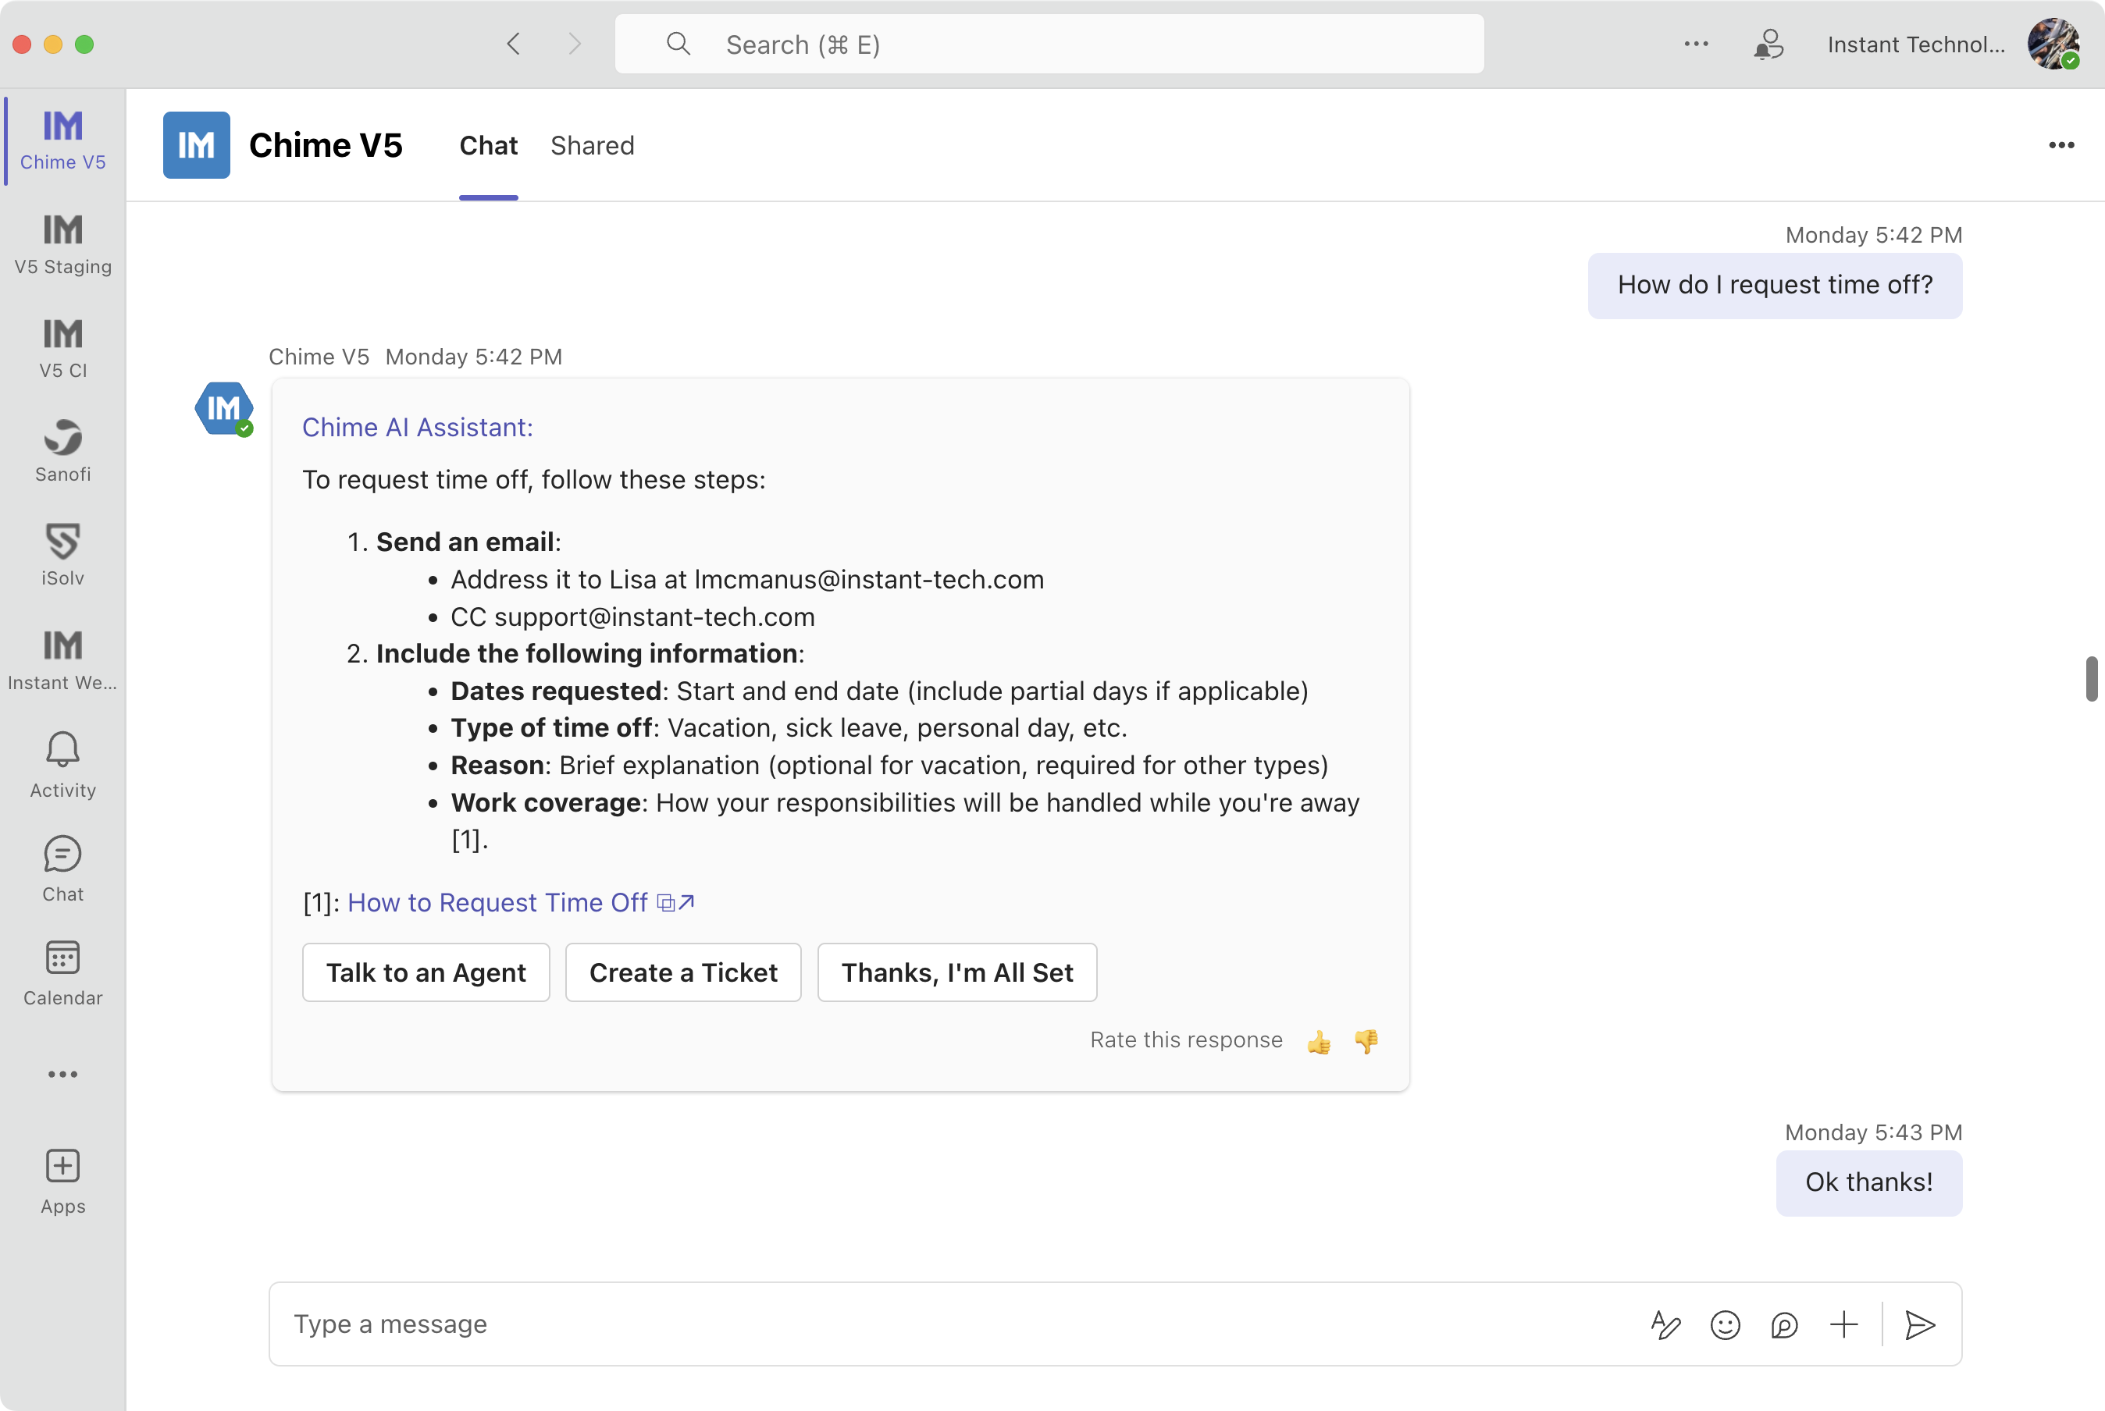Open people notifications icon in title bar
The image size is (2105, 1411).
click(1769, 44)
